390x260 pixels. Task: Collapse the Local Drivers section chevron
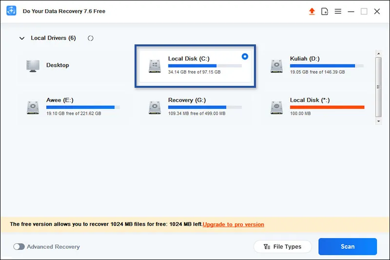[x=21, y=38]
